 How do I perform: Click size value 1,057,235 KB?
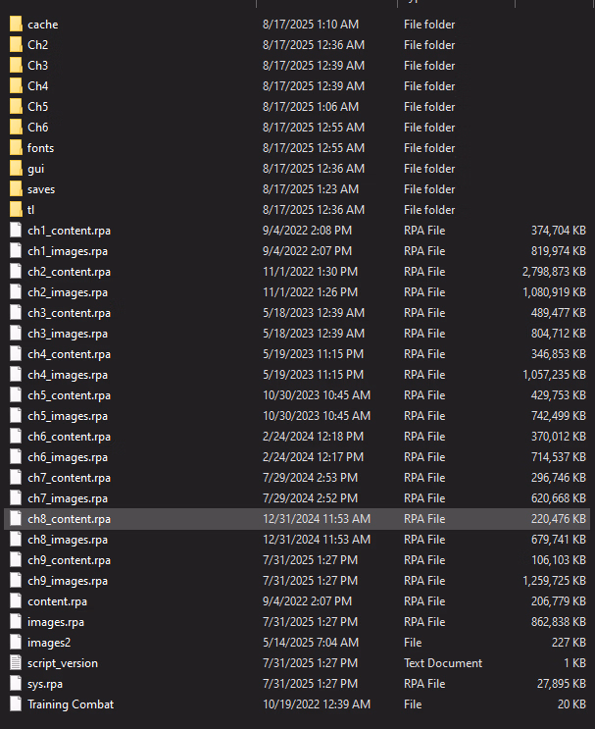click(554, 375)
